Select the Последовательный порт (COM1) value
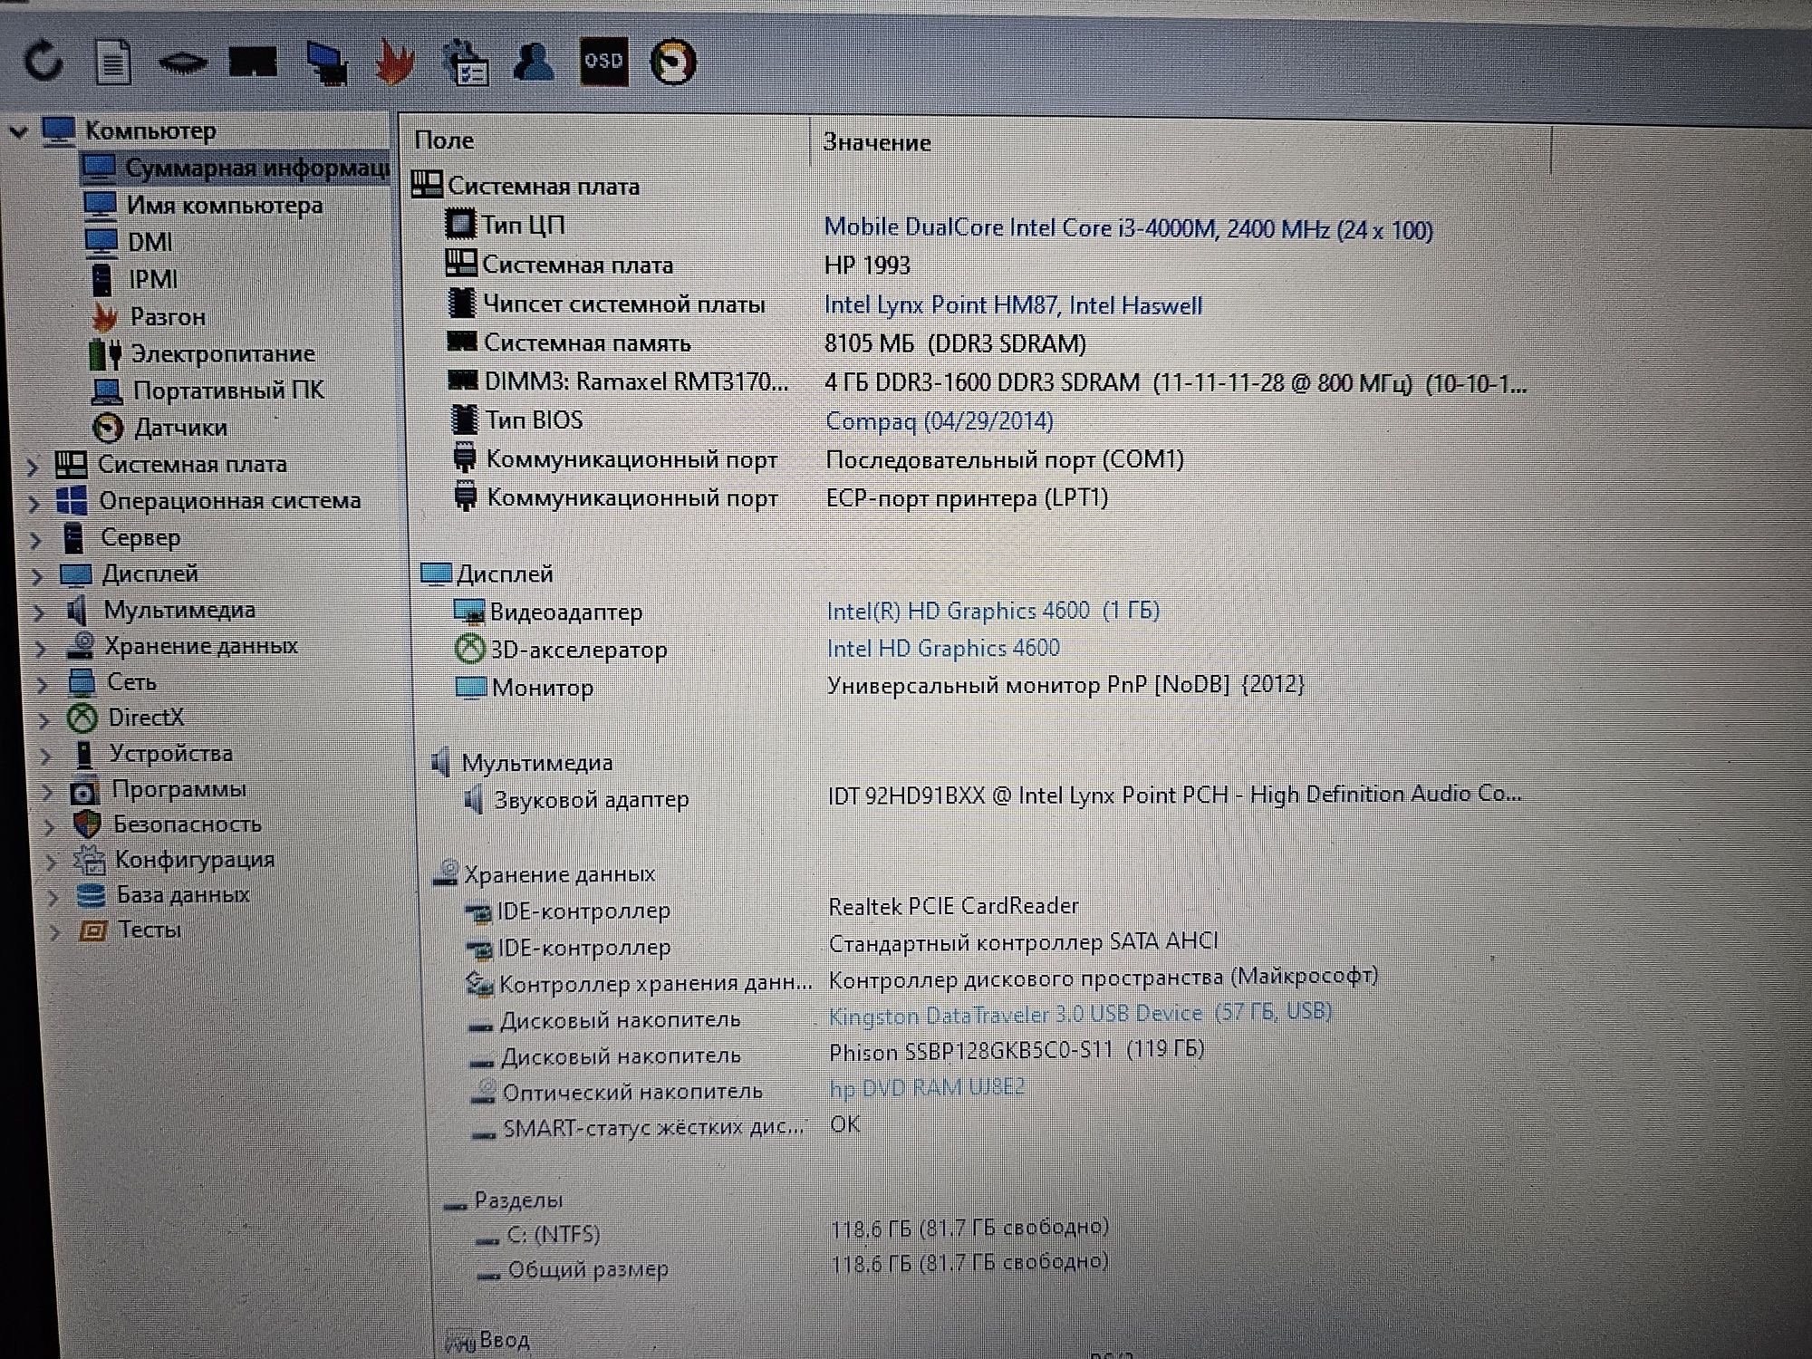The image size is (1812, 1359). (1005, 459)
